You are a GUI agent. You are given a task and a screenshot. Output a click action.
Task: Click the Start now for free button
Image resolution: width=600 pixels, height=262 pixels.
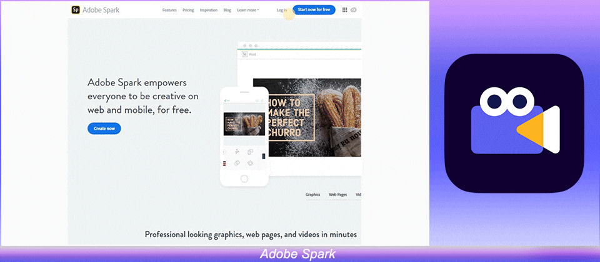314,10
